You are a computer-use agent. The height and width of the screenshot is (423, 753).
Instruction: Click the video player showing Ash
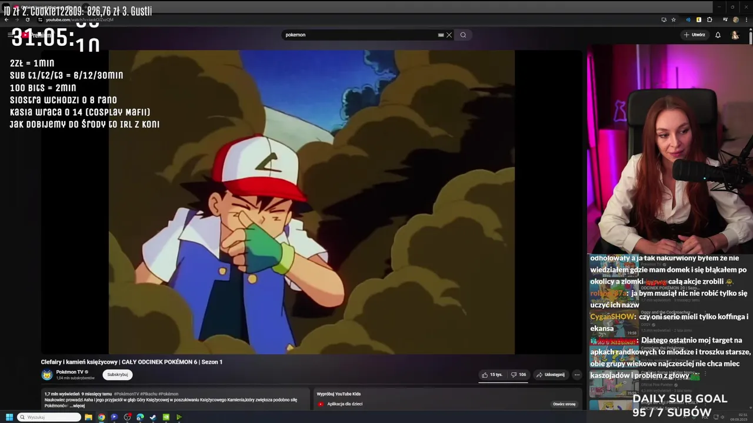pyautogui.click(x=311, y=202)
